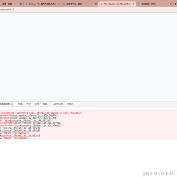The height and width of the screenshot is (177, 177).
Task: Click the TypeError getCookie is not a function message
Action: point(41,113)
